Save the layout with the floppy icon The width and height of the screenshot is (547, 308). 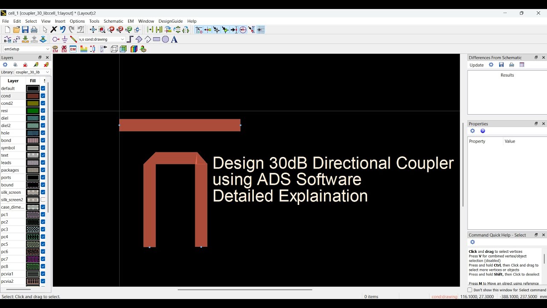click(25, 30)
